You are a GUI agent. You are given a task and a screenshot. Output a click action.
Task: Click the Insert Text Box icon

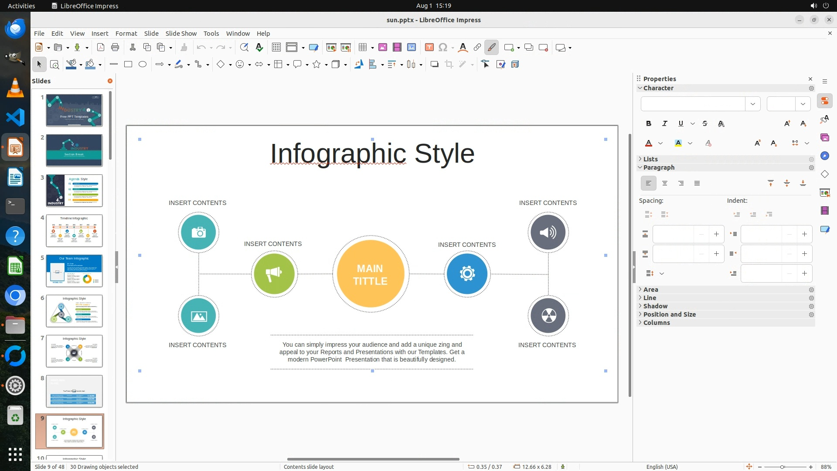click(x=429, y=48)
